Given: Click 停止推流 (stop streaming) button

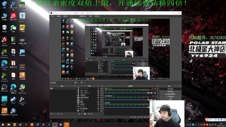Looking at the screenshot, I should click(170, 89).
